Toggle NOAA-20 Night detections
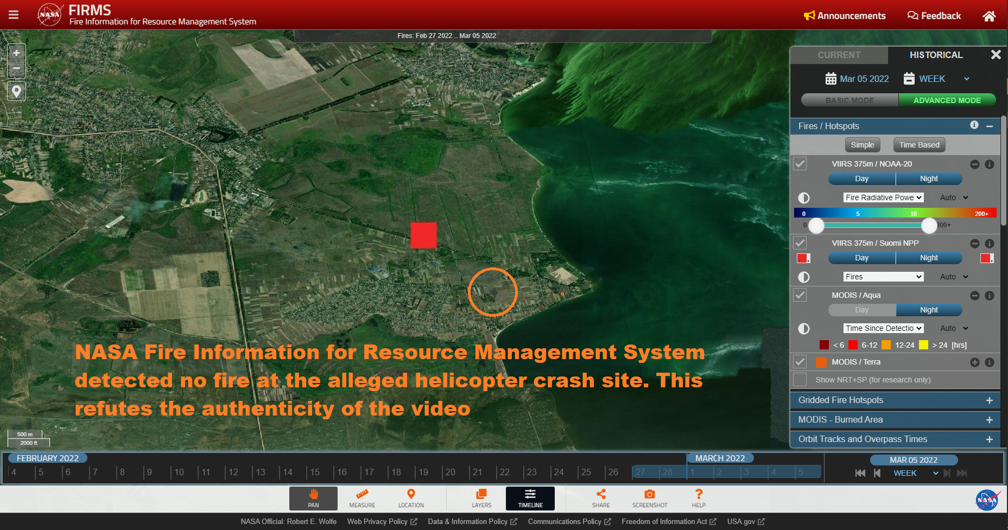The width and height of the screenshot is (1008, 530). tap(929, 178)
